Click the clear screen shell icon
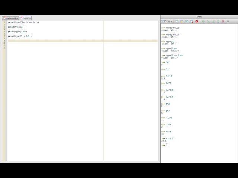The width and height of the screenshot is (238, 178). click(x=177, y=22)
